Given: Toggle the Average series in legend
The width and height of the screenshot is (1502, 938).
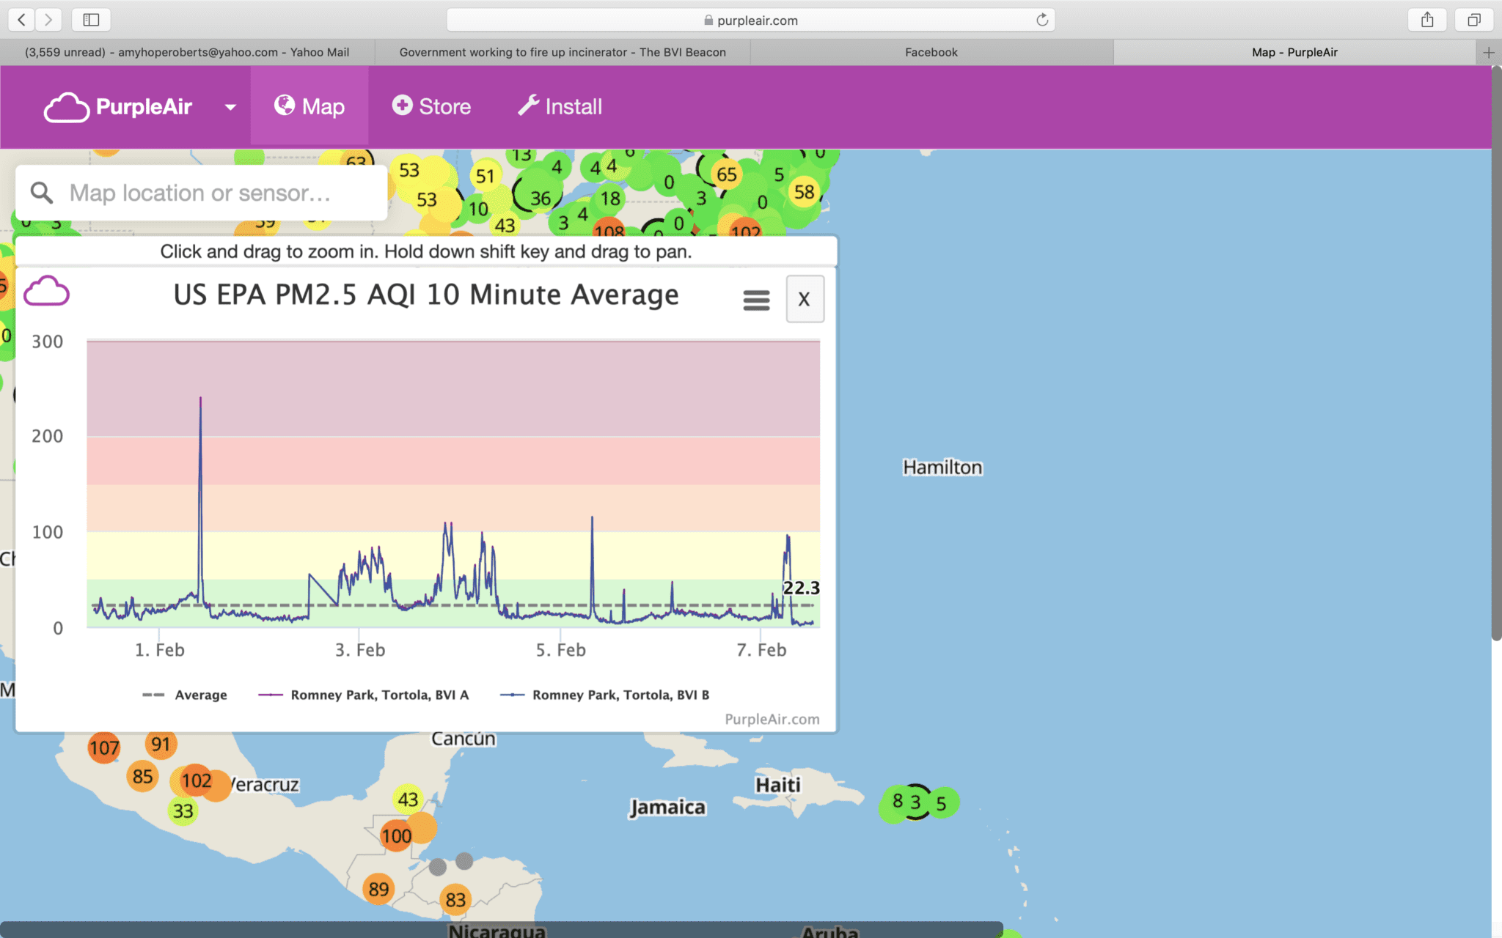Looking at the screenshot, I should pyautogui.click(x=185, y=695).
